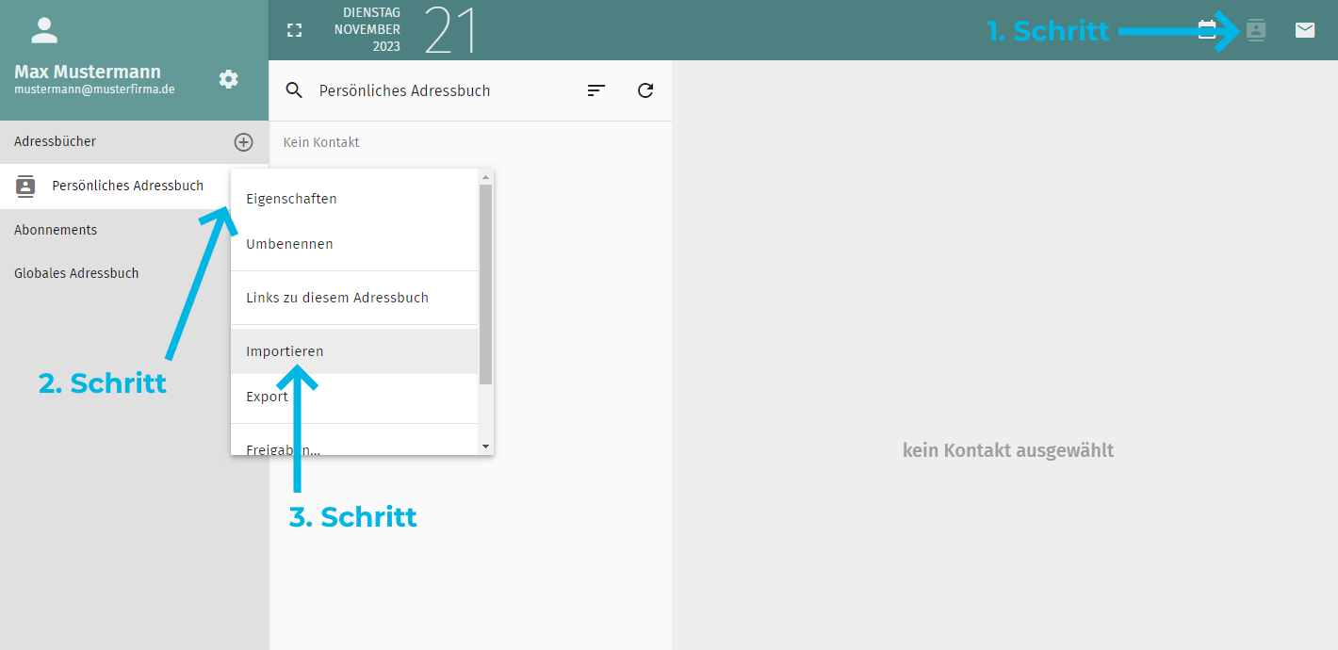The width and height of the screenshot is (1338, 650).
Task: Toggle the fullscreen expand icon
Action: 295,30
